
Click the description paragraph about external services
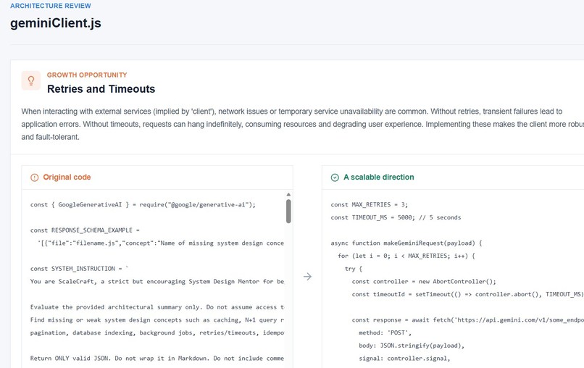(302, 124)
